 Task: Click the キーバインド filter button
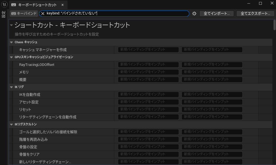pyautogui.click(x=24, y=14)
